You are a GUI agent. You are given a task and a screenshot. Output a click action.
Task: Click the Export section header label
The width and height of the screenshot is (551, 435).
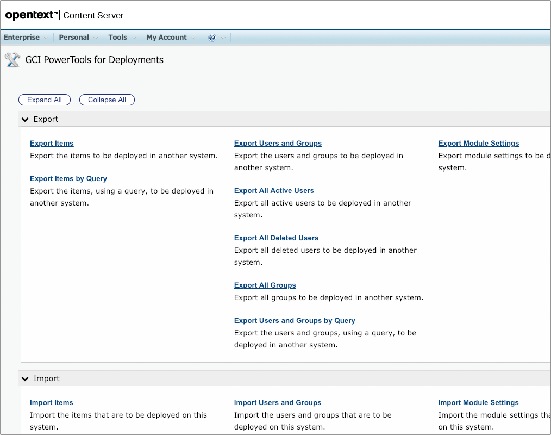(46, 119)
